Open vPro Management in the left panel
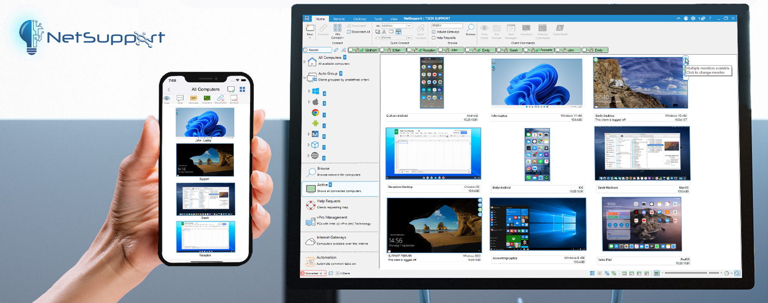 click(x=340, y=220)
